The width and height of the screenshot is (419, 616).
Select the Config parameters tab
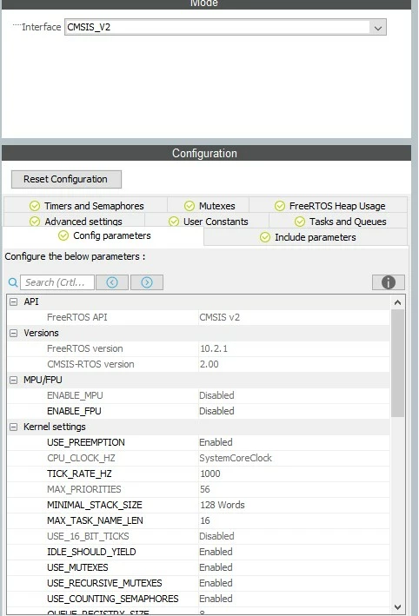click(x=103, y=235)
